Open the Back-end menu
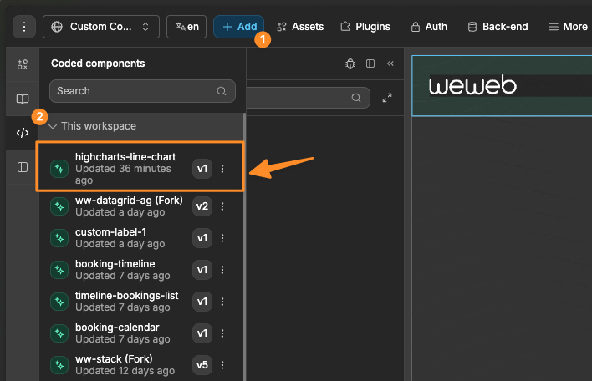592x381 pixels. (x=498, y=27)
